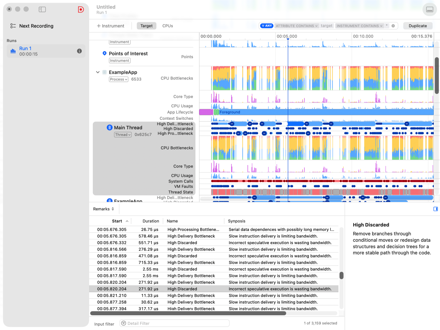Toggle the inspector pane beside Remarks
Viewport: 440px width, 330px height.
(x=436, y=209)
